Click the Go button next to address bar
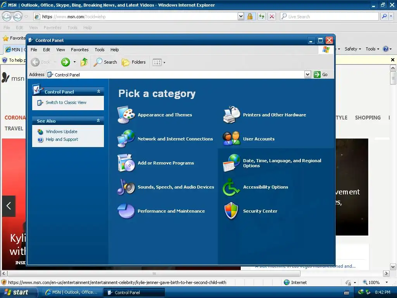Image resolution: width=397 pixels, height=298 pixels. pos(321,74)
